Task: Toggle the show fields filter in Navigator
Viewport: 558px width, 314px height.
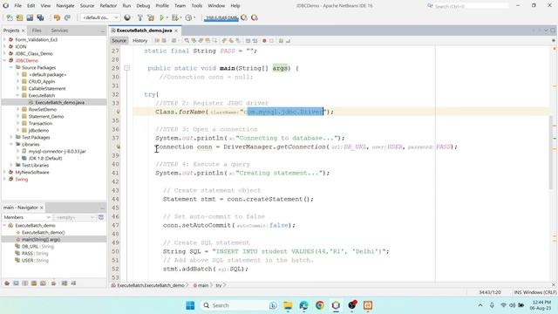Action: click(x=16, y=283)
